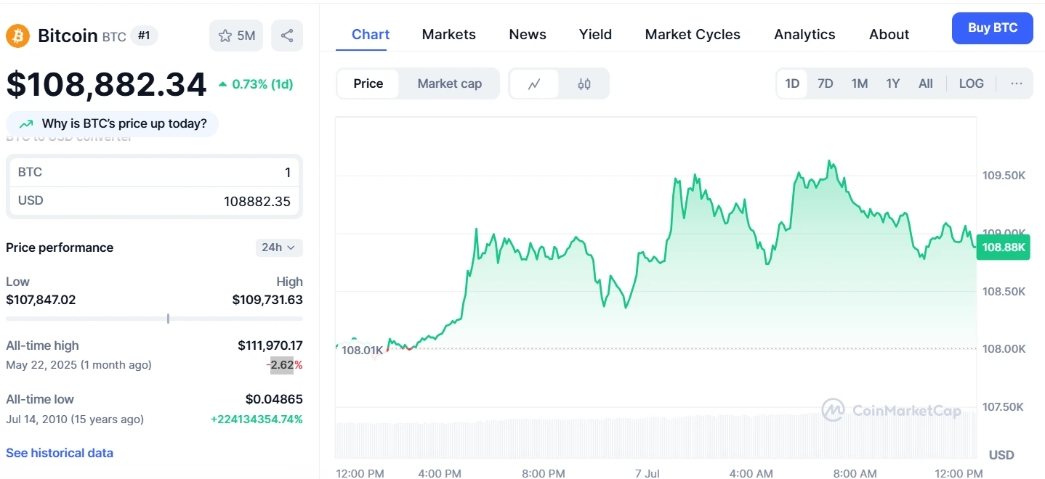The height and width of the screenshot is (479, 1045).
Task: Click the +224134354.74% gain text
Action: click(x=257, y=419)
